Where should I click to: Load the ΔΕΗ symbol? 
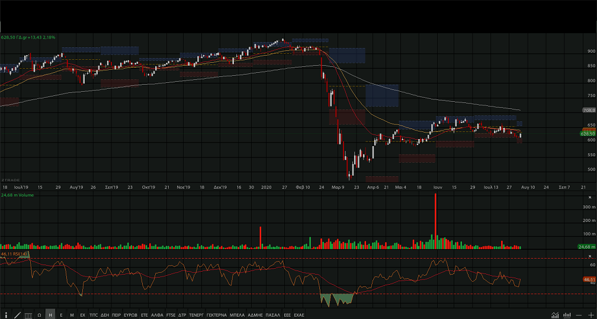pyautogui.click(x=105, y=315)
